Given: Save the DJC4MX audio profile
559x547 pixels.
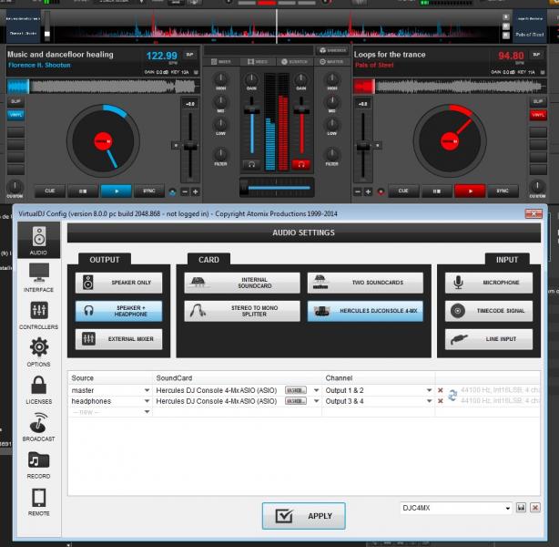Looking at the screenshot, I should point(521,508).
